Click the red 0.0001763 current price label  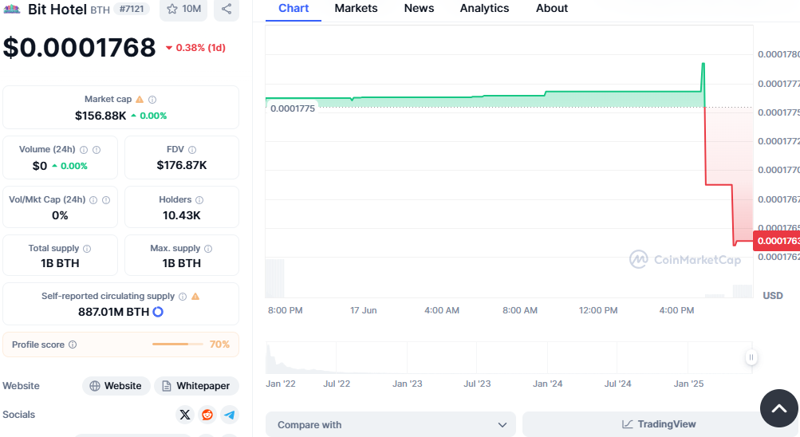pos(777,241)
